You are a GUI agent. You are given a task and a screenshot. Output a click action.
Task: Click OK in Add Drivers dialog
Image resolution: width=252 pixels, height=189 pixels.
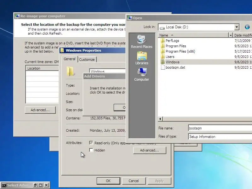click(x=120, y=107)
